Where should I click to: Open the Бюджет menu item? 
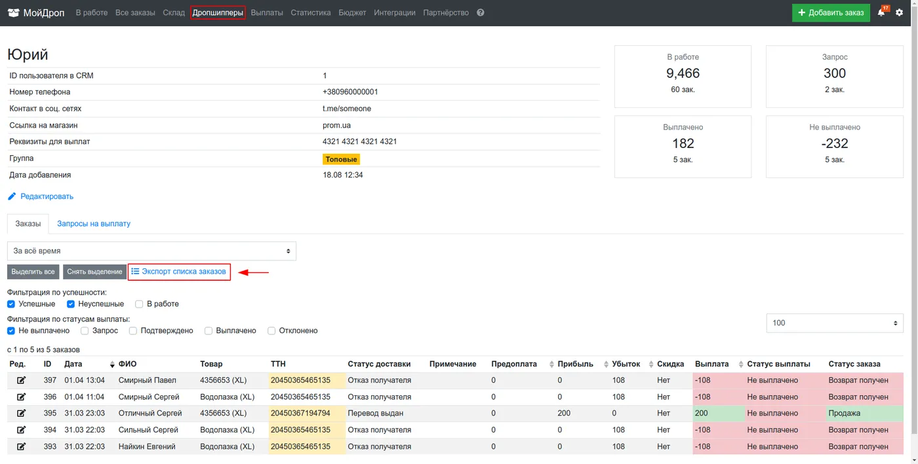click(353, 12)
